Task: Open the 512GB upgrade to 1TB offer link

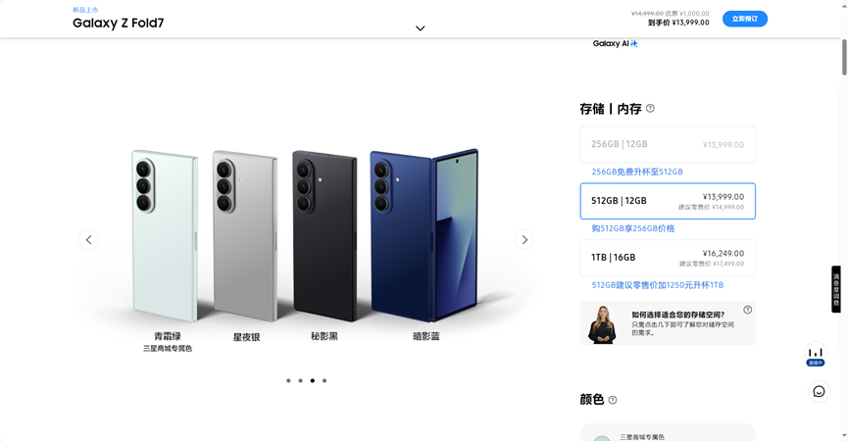Action: [x=657, y=285]
